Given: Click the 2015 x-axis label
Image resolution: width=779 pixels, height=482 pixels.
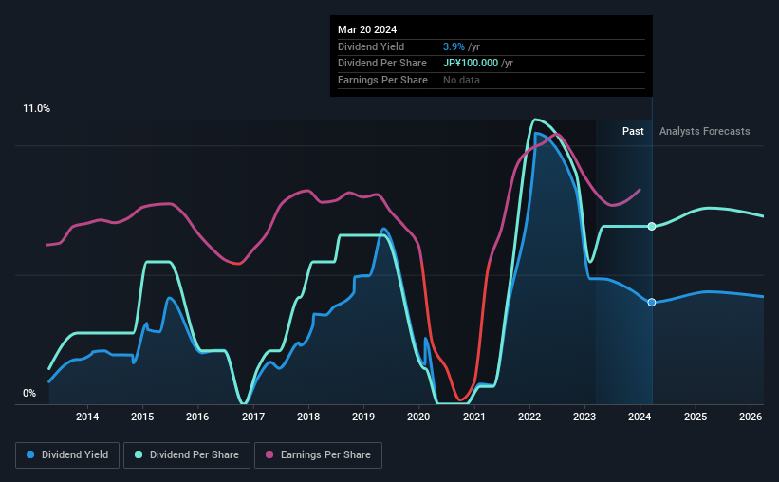Looking at the screenshot, I should tap(142, 417).
